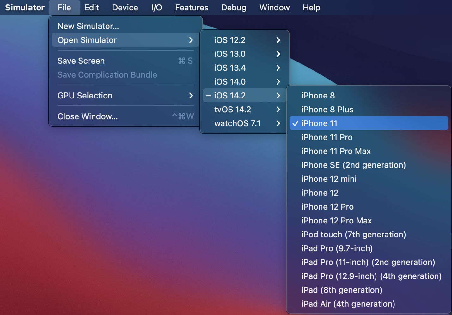Open iPod touch (7th generation) simulator
This screenshot has height=315, width=452.
click(x=369, y=235)
